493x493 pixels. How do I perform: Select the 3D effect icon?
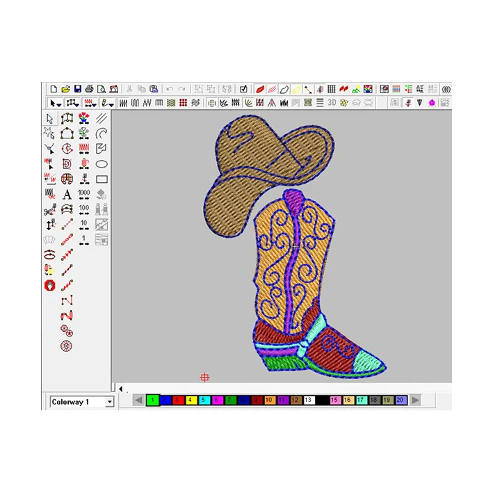(332, 103)
